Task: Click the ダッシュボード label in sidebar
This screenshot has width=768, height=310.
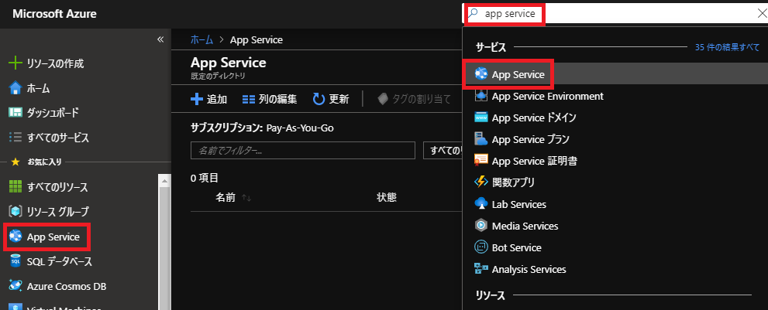Action: coord(53,113)
